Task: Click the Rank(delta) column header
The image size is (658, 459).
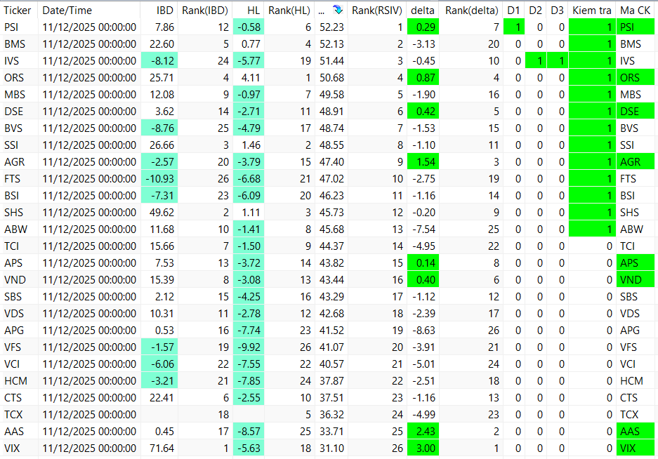Action: [x=471, y=10]
